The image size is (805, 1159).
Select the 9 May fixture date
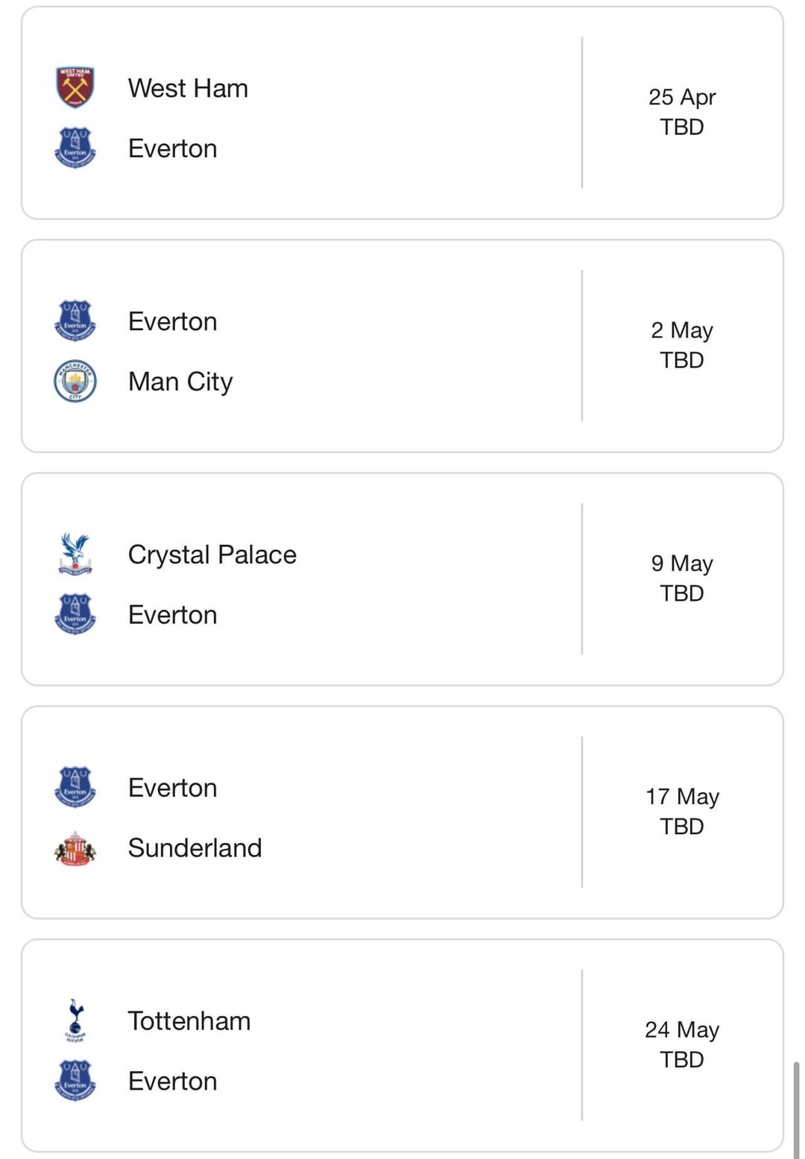(682, 563)
